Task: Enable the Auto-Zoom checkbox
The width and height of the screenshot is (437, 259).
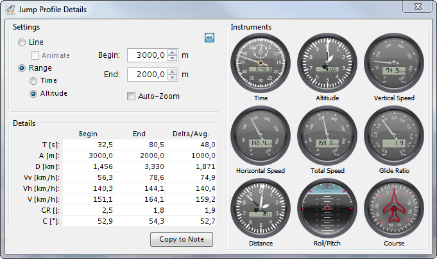Action: (132, 96)
